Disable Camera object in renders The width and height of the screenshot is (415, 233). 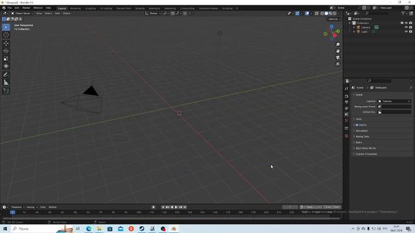410,27
